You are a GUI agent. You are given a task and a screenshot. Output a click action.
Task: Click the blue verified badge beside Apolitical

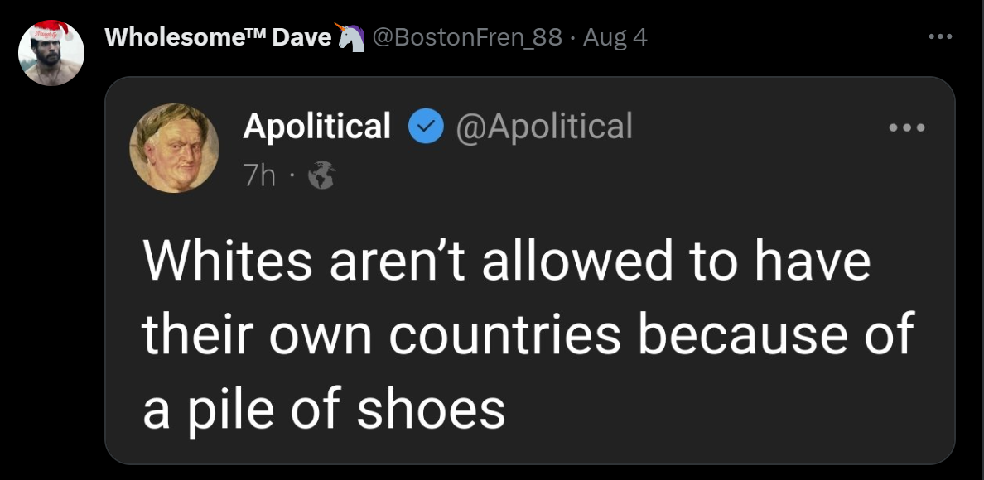(425, 127)
